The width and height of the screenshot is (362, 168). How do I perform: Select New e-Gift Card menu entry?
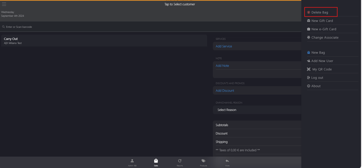click(324, 29)
